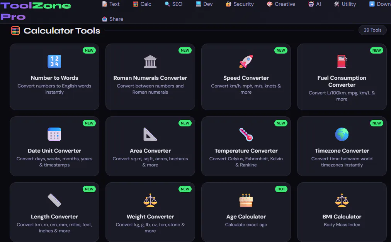Click the 'Calculator Tools' section heading

coord(62,30)
